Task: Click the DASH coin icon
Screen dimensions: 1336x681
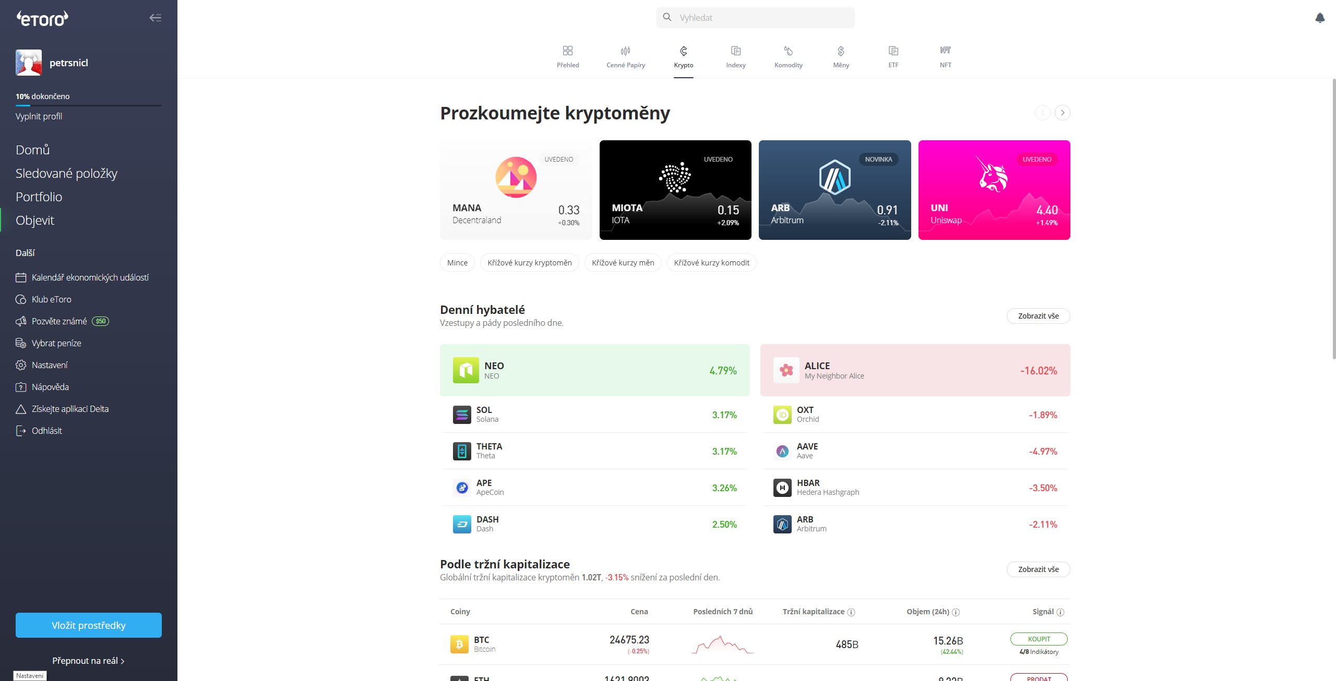Action: click(x=462, y=524)
